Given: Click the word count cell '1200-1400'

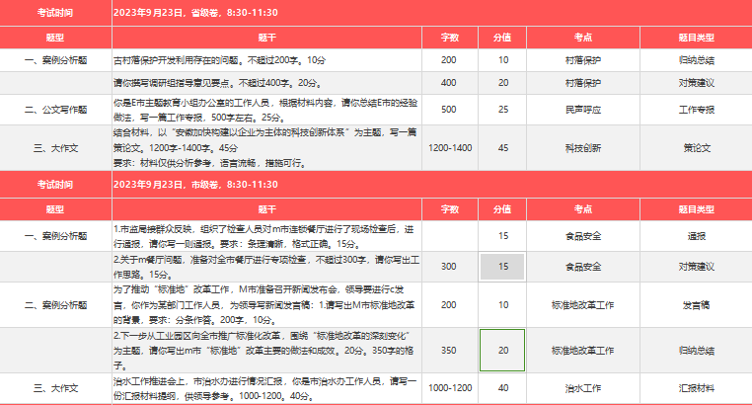Looking at the screenshot, I should (x=449, y=147).
